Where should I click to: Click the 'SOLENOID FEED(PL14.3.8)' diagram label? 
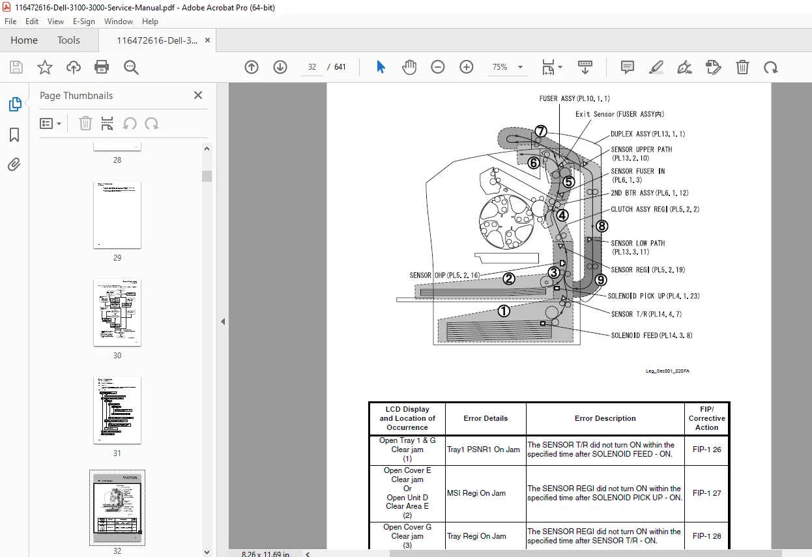coord(652,336)
